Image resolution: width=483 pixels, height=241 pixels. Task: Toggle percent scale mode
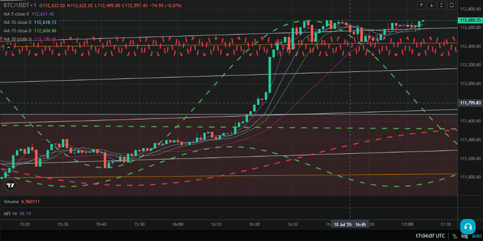pos(455,237)
